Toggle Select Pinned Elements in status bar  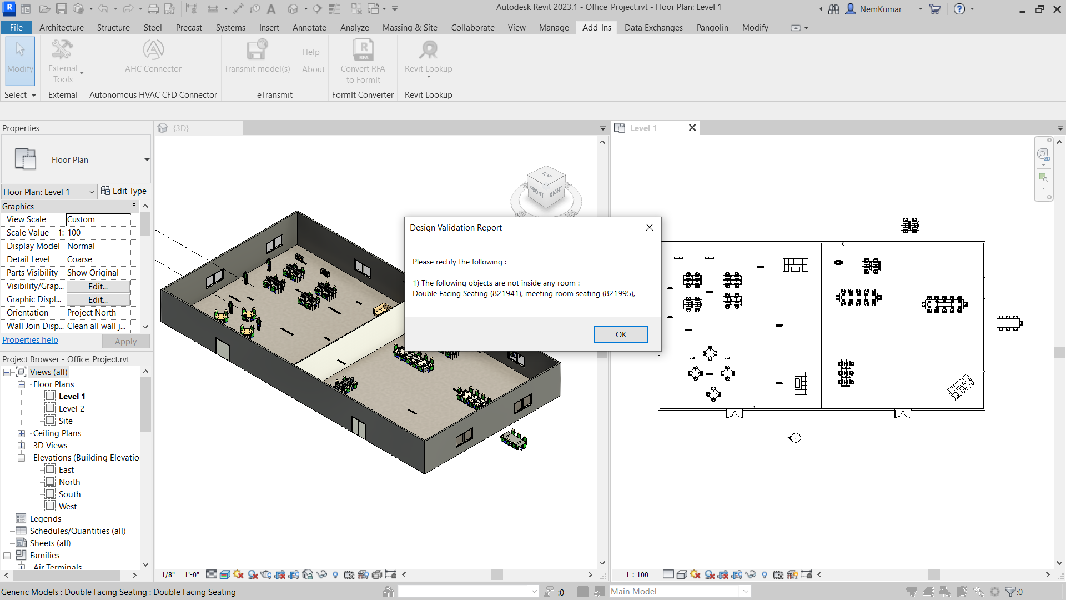pyautogui.click(x=945, y=592)
